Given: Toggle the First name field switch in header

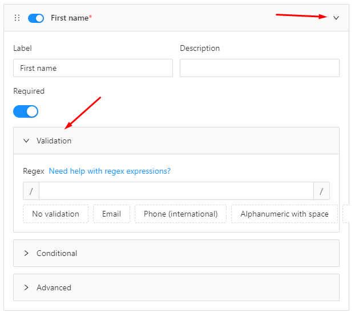Looking at the screenshot, I should [x=36, y=18].
